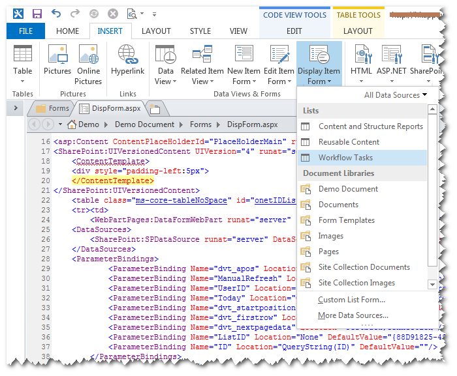Screen dimensions: 457x376
Task: Open the LAYOUT tab under Table Tools
Action: [x=358, y=31]
